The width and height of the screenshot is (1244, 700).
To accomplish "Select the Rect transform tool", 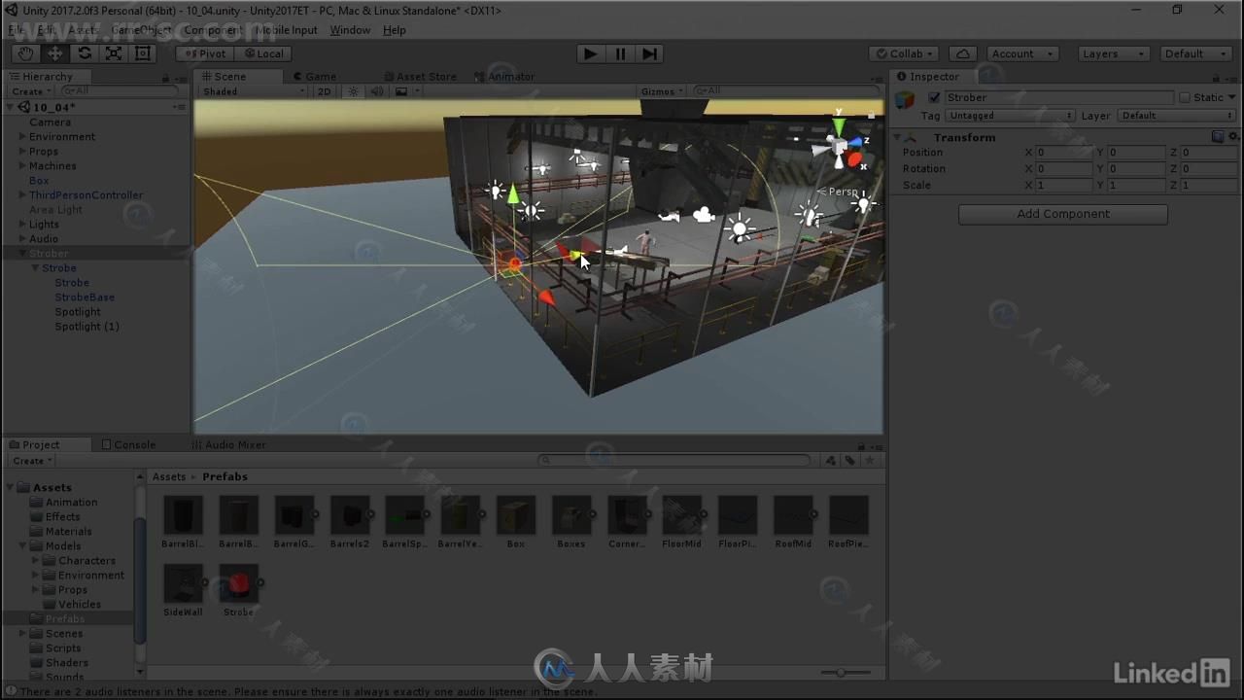I will tap(143, 53).
